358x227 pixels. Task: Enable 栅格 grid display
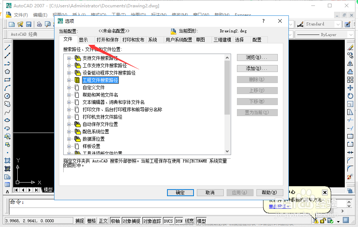[91, 221]
